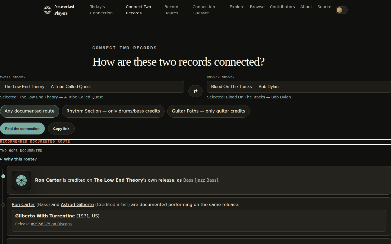Image resolution: width=391 pixels, height=244 pixels.
Task: Swap the first and second records
Action: click(x=195, y=91)
